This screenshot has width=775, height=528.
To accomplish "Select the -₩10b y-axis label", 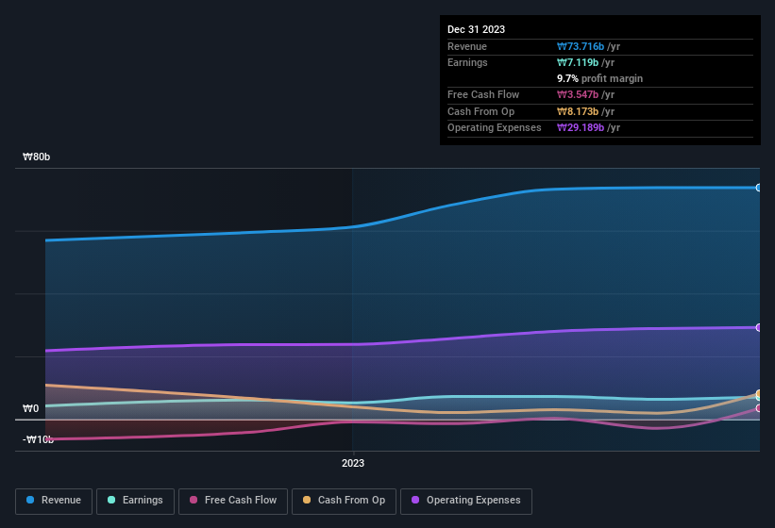I will click(38, 439).
